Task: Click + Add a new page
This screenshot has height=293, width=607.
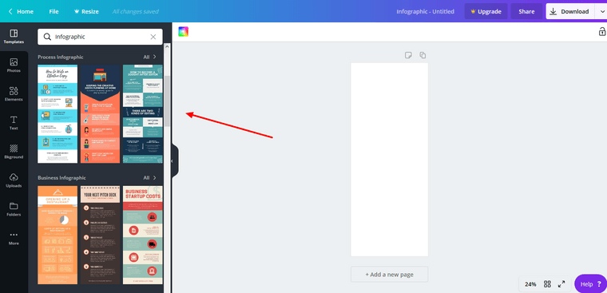Action: coord(390,275)
